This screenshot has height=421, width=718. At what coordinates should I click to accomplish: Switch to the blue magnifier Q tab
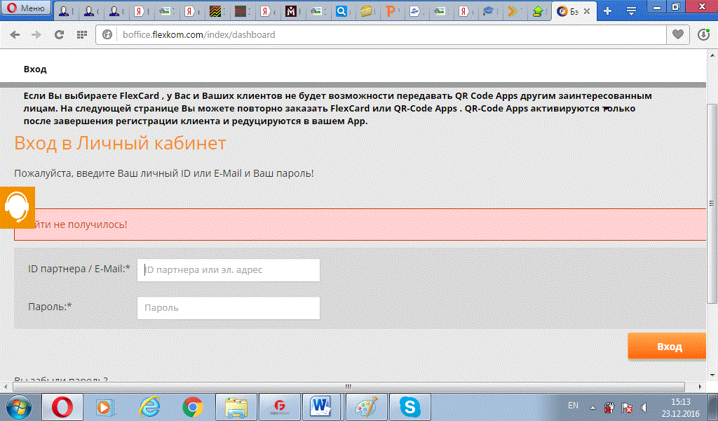pos(341,11)
